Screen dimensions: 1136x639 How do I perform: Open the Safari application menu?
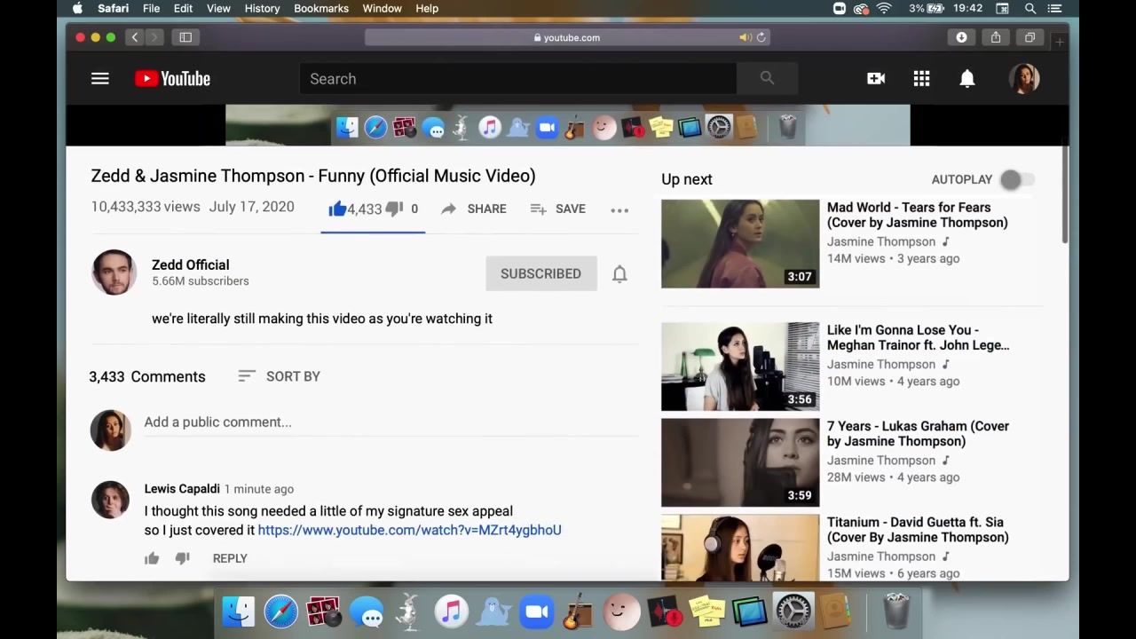[114, 8]
